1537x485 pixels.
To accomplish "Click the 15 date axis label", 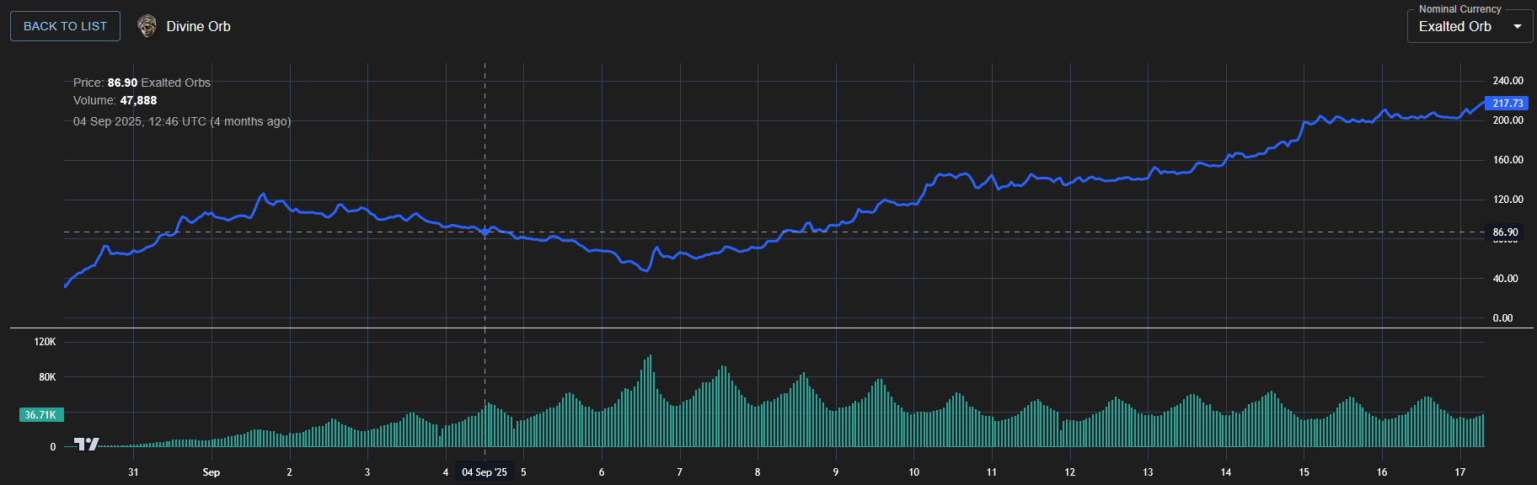I will pyautogui.click(x=1304, y=472).
